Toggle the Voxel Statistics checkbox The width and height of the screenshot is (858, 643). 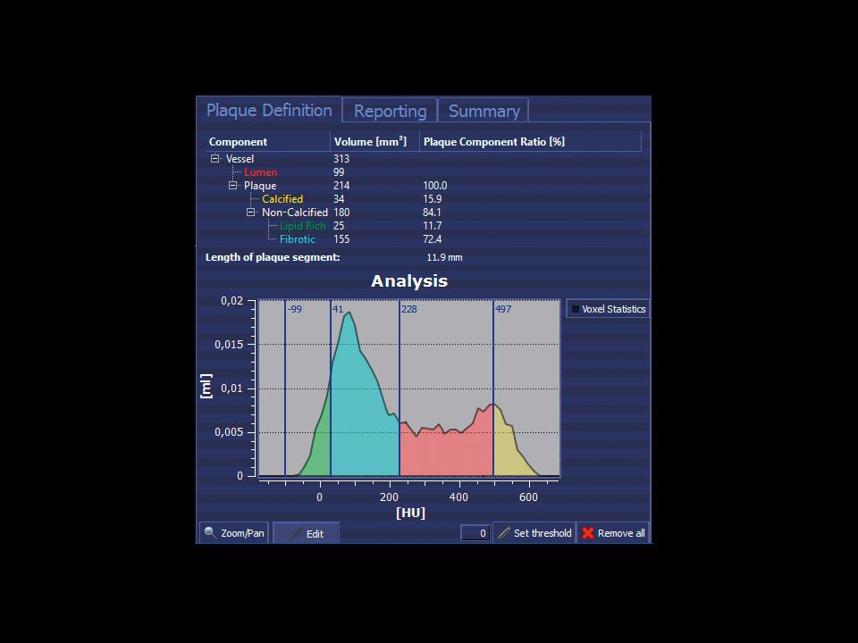(575, 309)
